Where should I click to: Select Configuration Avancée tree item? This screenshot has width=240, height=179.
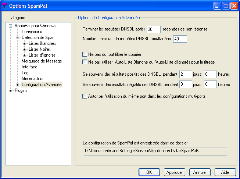pyautogui.click(x=42, y=85)
